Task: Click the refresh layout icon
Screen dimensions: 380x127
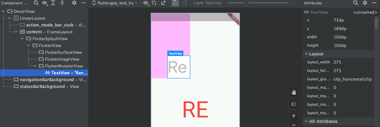Action: (x=185, y=3)
